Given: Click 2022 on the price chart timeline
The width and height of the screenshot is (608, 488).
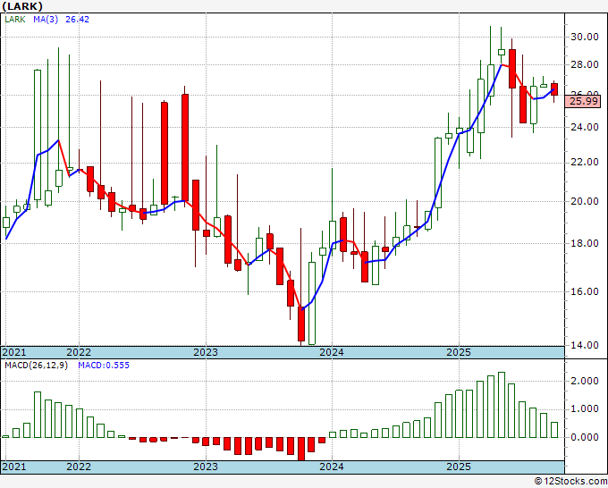Looking at the screenshot, I should point(79,352).
